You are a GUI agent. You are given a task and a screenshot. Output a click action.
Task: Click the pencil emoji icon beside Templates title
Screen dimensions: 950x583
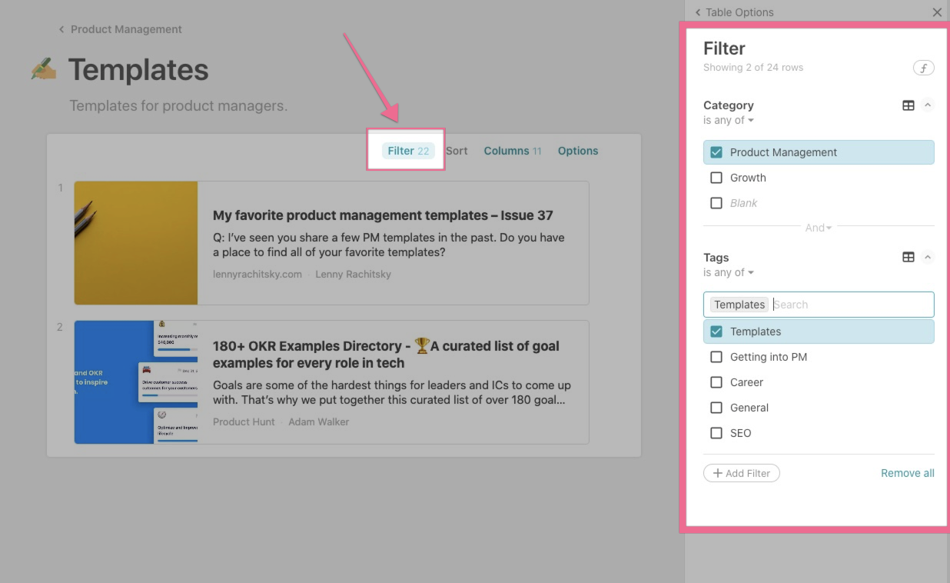tap(44, 70)
